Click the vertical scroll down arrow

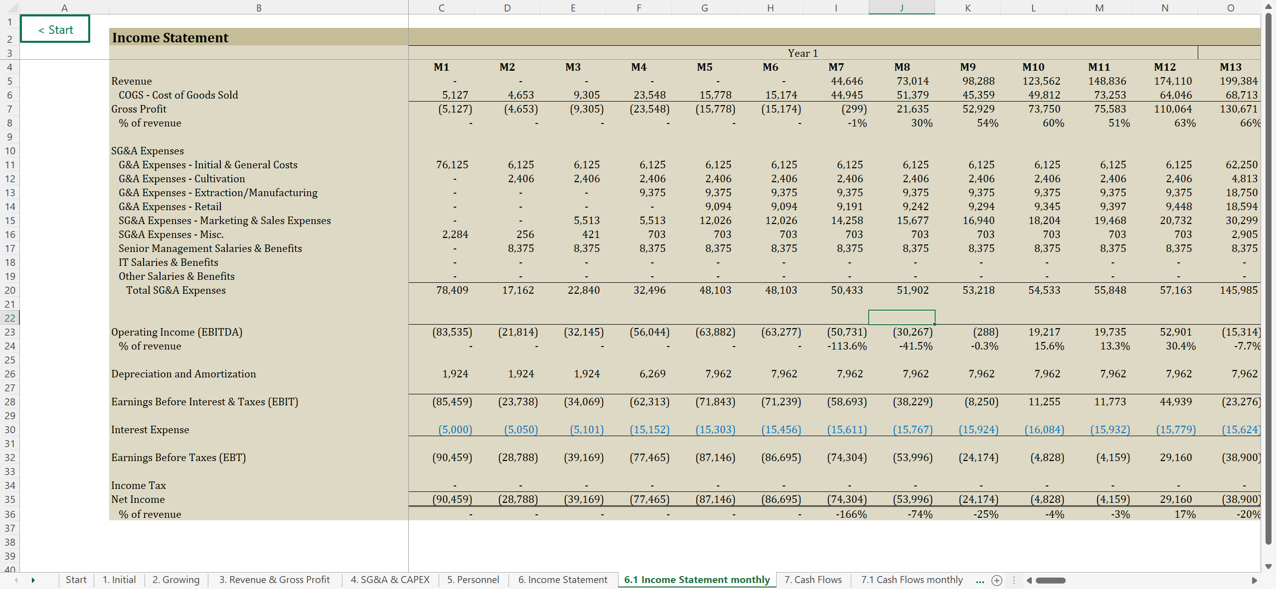[x=1268, y=567]
